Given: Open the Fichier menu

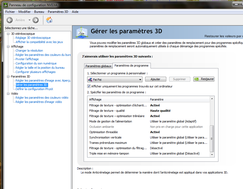Looking at the screenshot, I should tap(10, 12).
